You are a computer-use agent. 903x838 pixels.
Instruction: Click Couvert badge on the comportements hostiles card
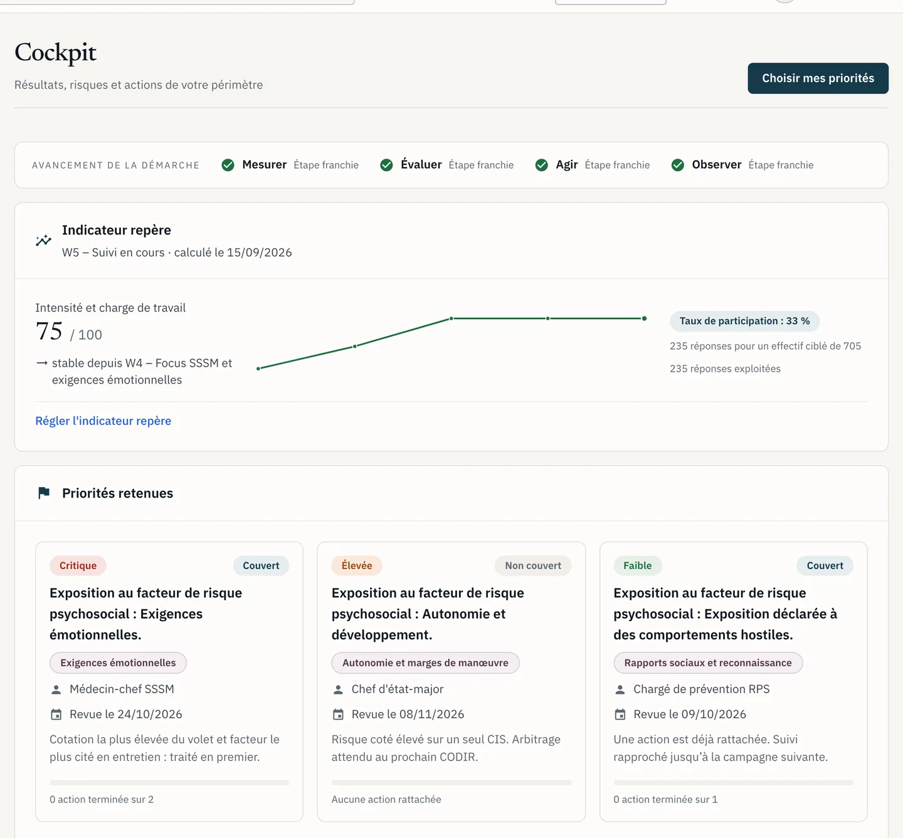[x=825, y=565]
